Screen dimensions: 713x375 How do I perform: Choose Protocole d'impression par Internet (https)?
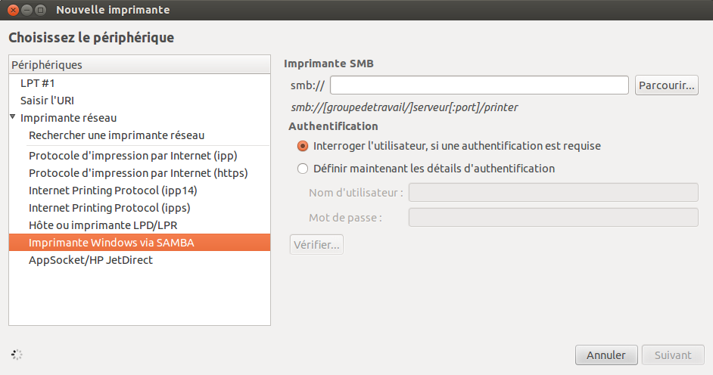point(139,173)
